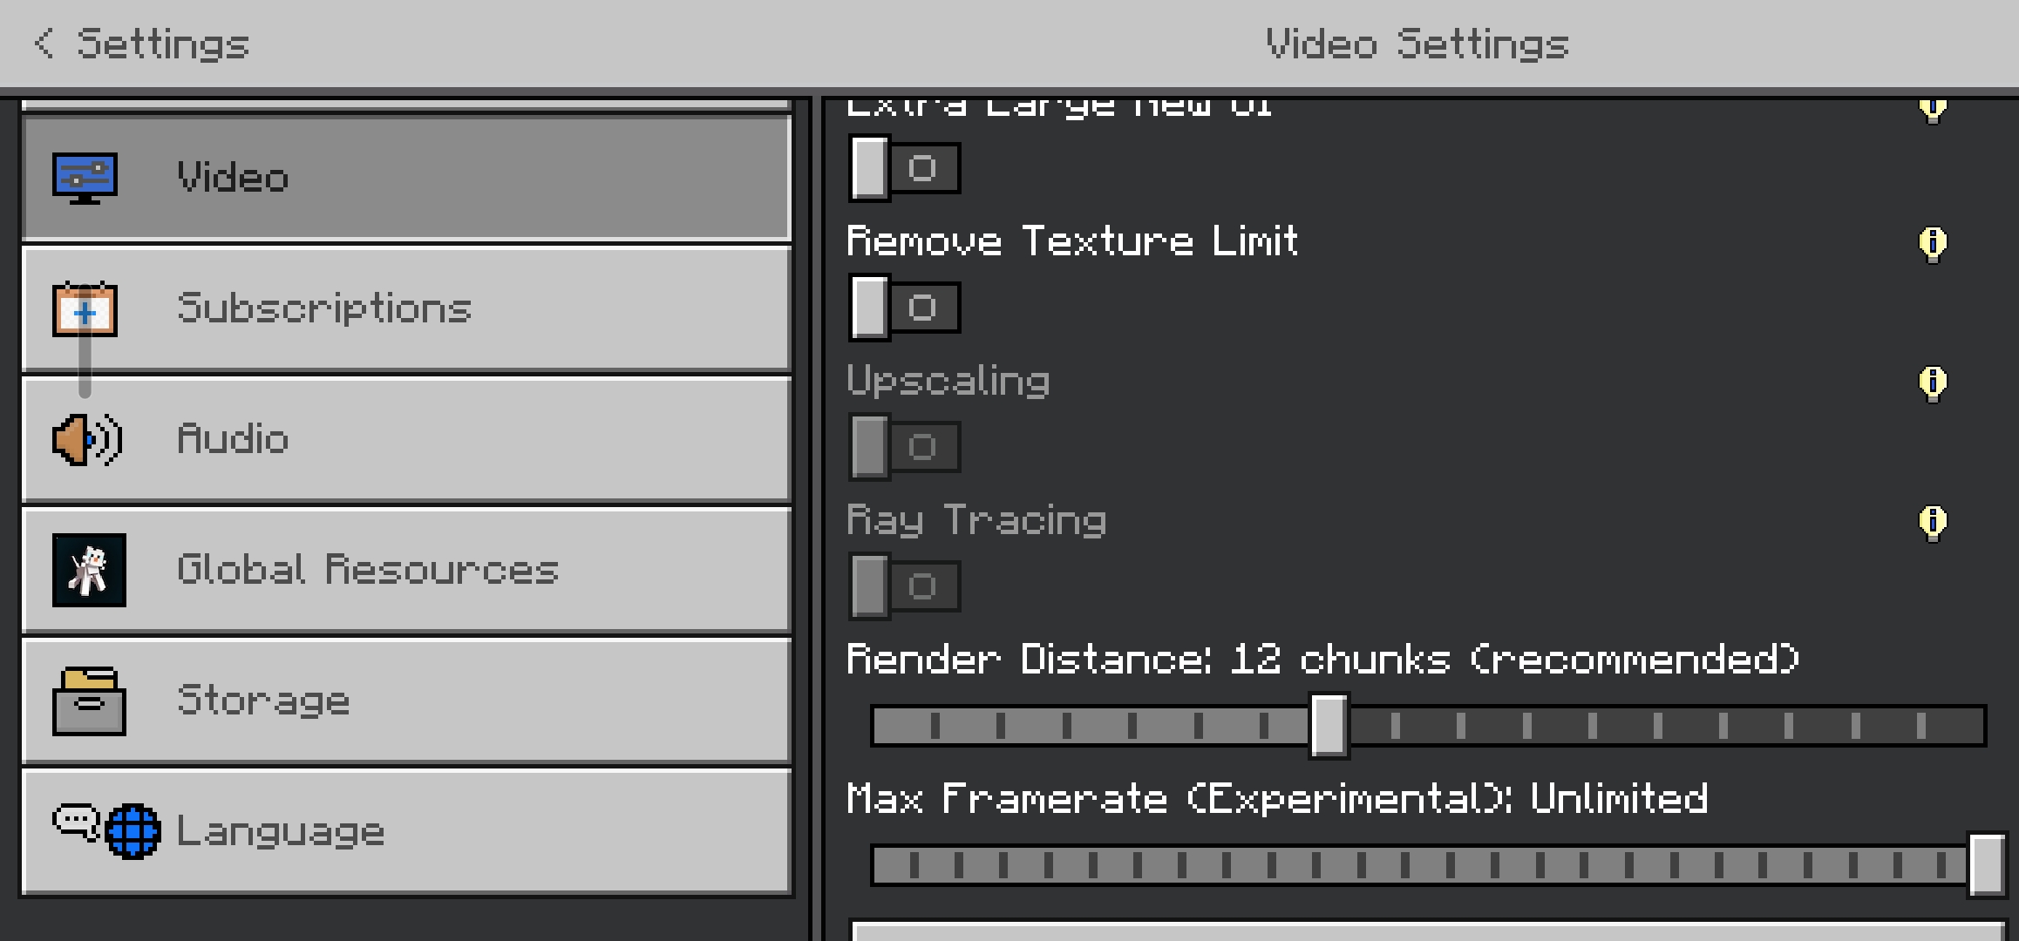
Task: Click the Language globe icon
Action: (x=133, y=831)
